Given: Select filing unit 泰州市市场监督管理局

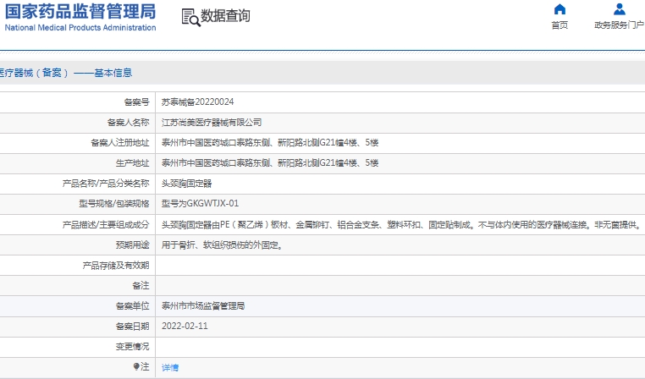Looking at the screenshot, I should point(203,306).
